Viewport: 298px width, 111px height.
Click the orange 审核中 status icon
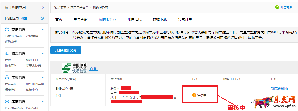[194, 95]
